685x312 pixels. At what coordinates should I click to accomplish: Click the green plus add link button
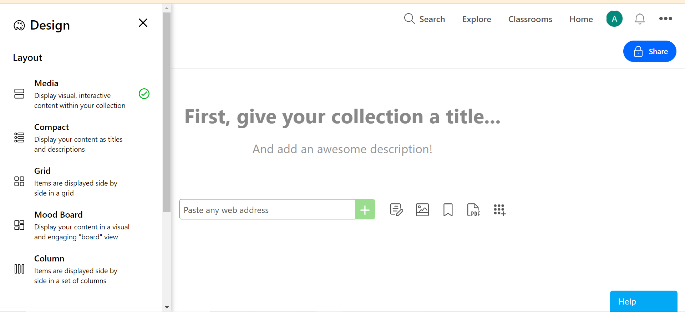365,209
